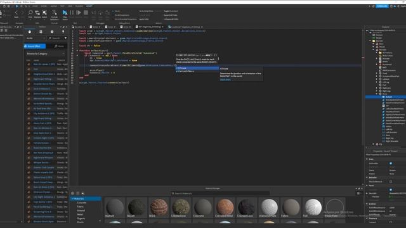The width and height of the screenshot is (406, 228).
Task: Click the Select icon in ribbon
Action: coord(44,13)
